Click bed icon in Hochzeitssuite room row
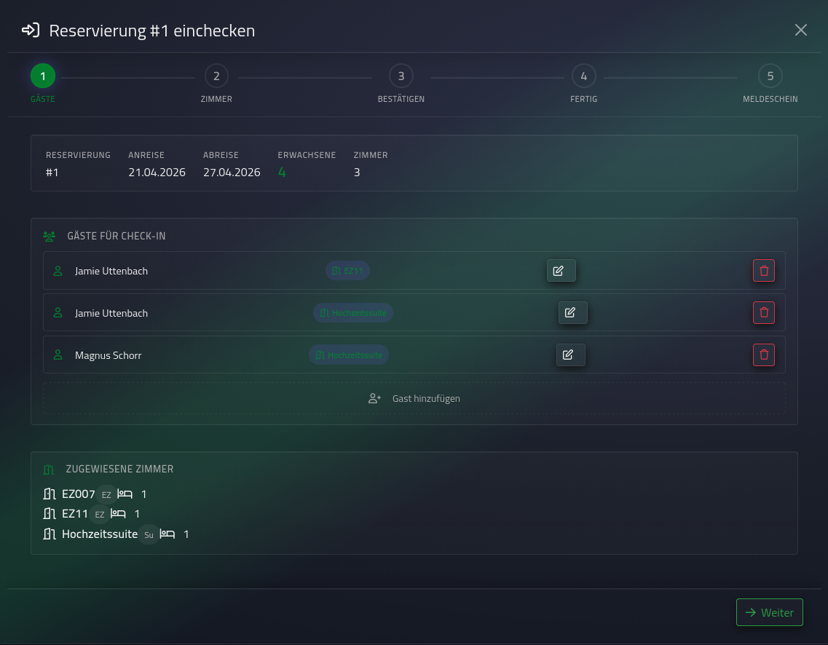The width and height of the screenshot is (828, 645). [167, 534]
